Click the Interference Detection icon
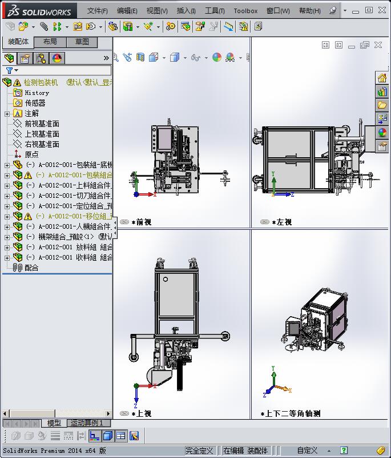The width and height of the screenshot is (391, 458). pyautogui.click(x=228, y=26)
